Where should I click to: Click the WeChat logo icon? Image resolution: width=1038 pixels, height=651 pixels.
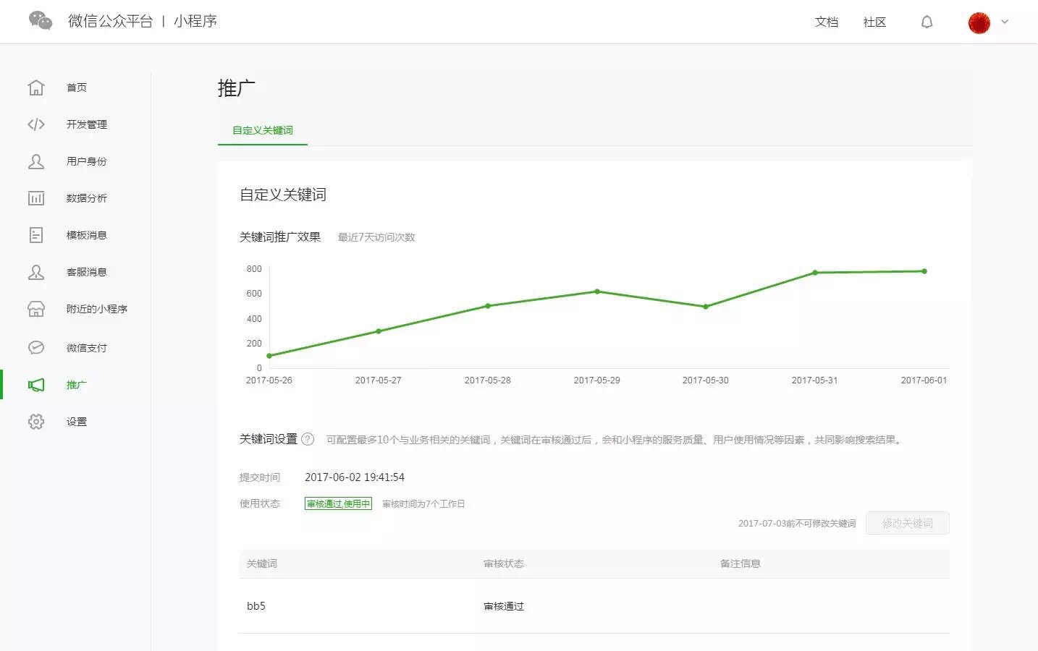point(41,21)
